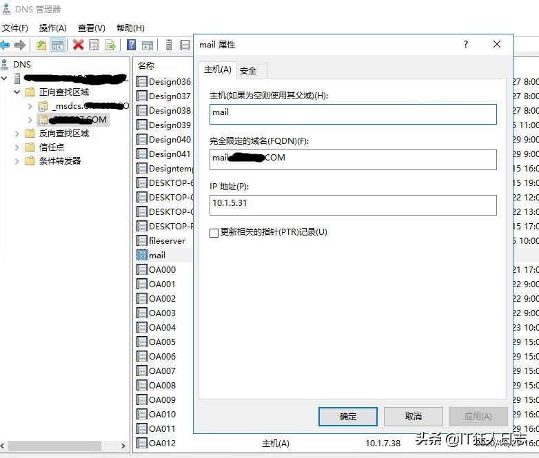Click the _msdcs zone icon

coord(43,107)
